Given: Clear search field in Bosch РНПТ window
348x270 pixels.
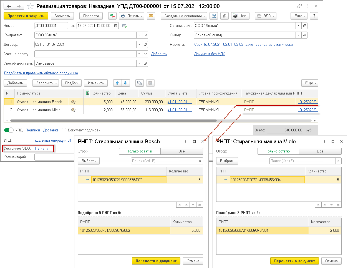Looking at the screenshot, I should (200, 161).
